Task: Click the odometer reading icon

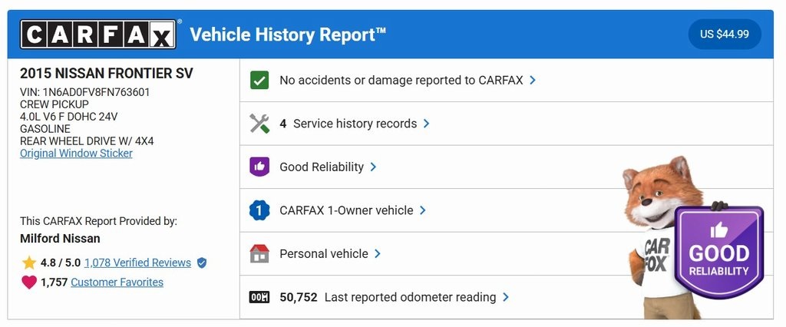Action: tap(259, 297)
